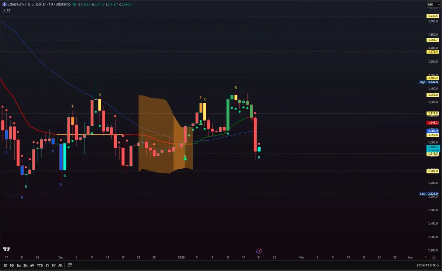
Task: Click the blue 3,085.9 price label
Action: pyautogui.click(x=432, y=131)
